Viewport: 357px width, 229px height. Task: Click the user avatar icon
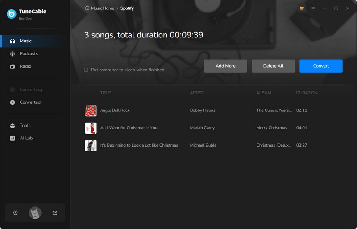pyautogui.click(x=35, y=213)
